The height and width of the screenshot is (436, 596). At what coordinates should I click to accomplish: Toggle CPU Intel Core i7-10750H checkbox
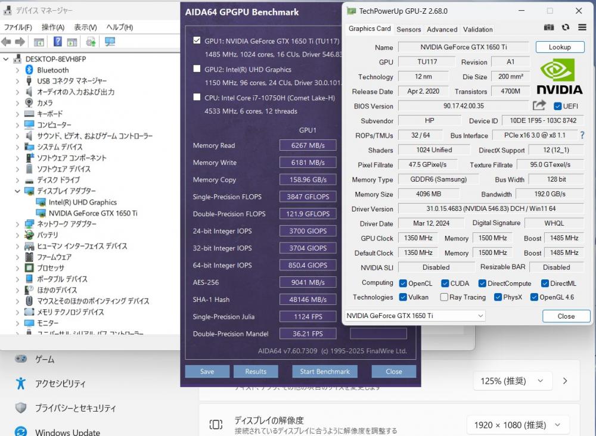(197, 97)
